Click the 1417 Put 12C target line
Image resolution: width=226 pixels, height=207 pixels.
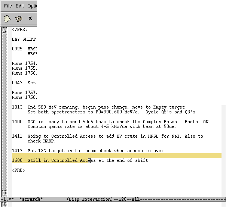pos(89,151)
